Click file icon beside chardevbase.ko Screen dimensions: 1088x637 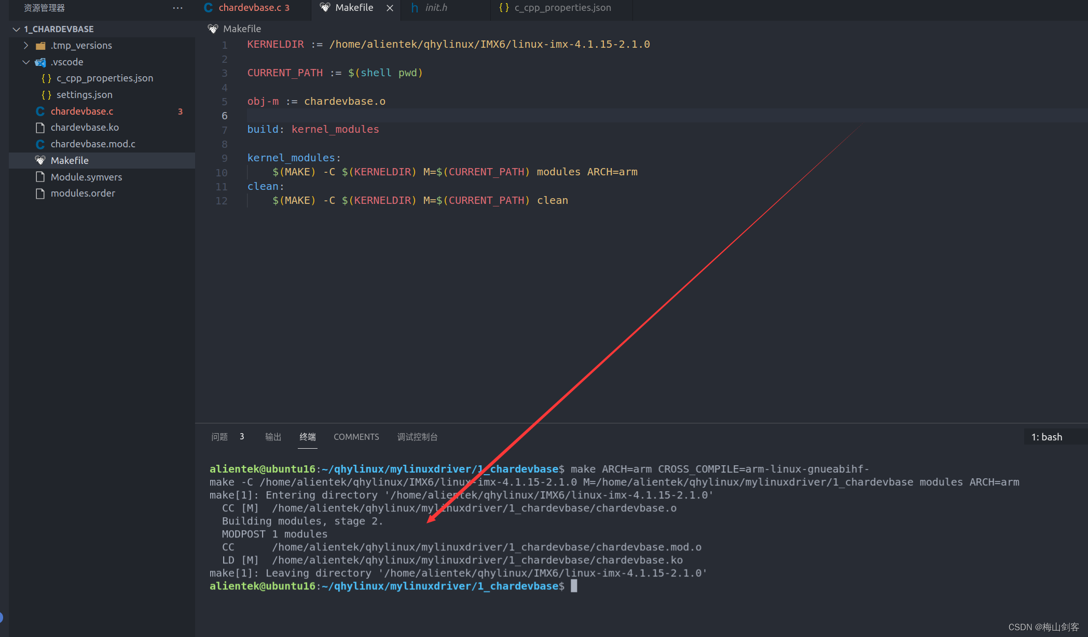(x=40, y=128)
